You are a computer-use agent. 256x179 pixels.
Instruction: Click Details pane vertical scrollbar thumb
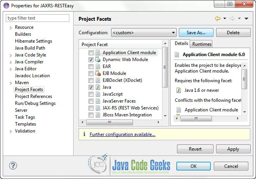click(x=244, y=79)
